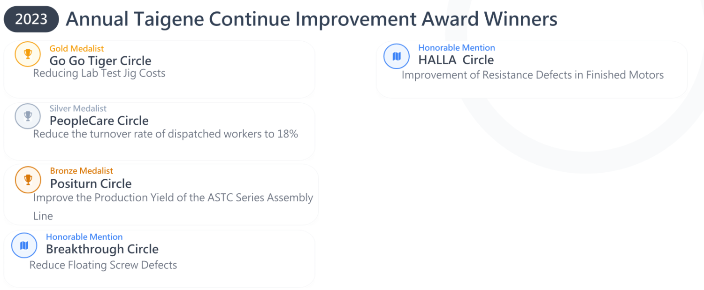This screenshot has height=290, width=704.
Task: Click the Gold Medalist label
Action: click(77, 48)
